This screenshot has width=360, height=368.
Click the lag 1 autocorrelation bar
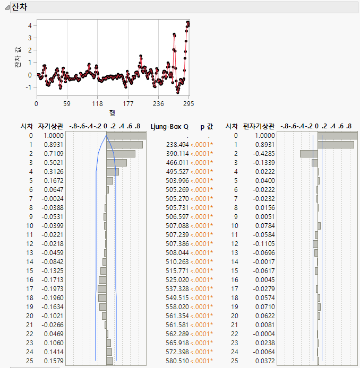coord(125,145)
